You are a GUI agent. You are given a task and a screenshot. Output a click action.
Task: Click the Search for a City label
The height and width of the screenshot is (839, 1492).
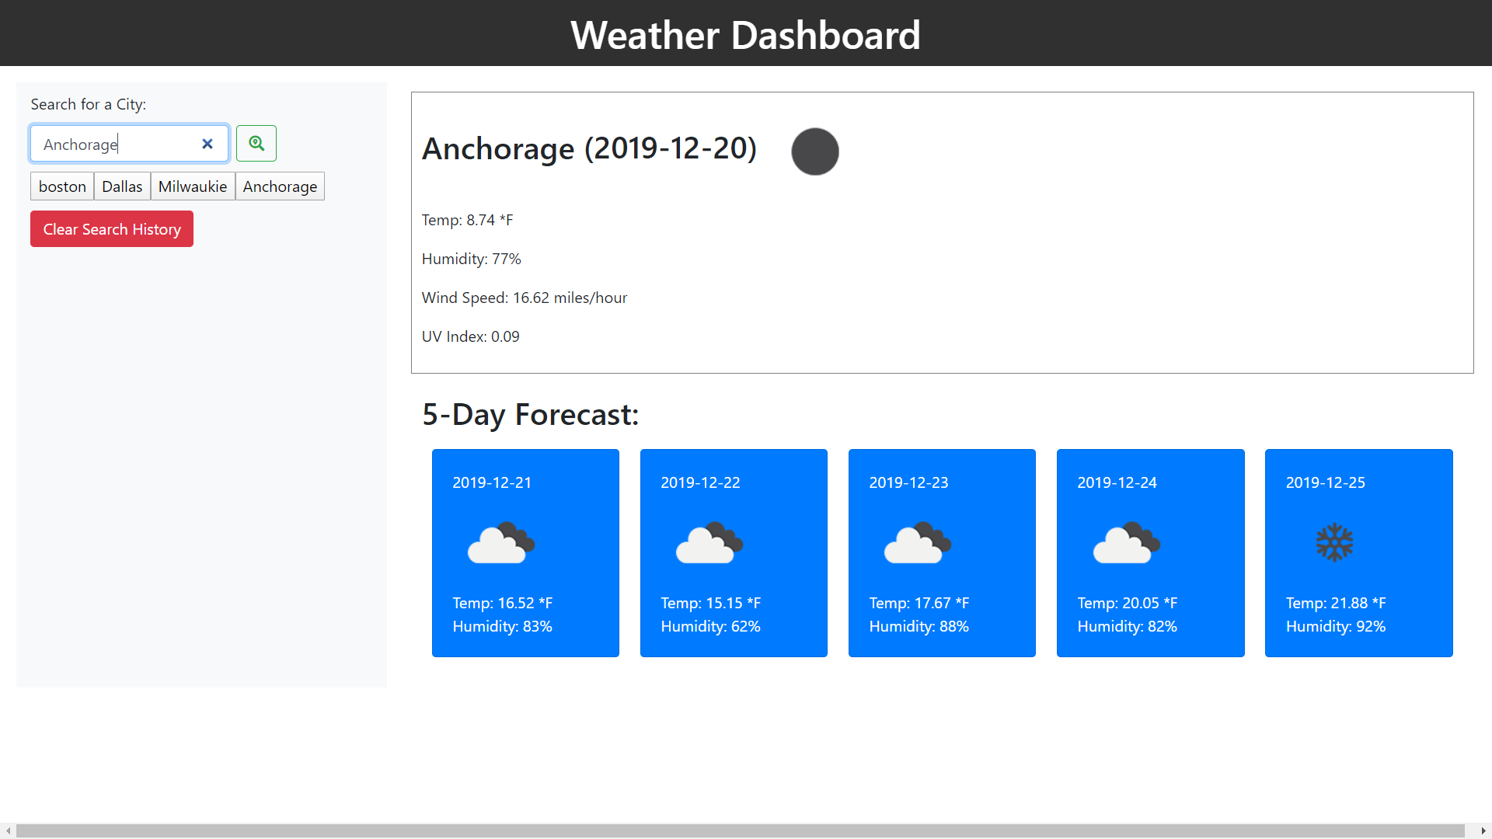coord(88,103)
